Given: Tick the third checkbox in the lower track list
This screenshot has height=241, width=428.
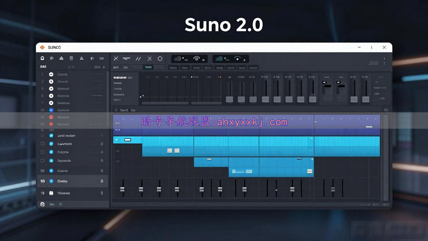Looking at the screenshot, I should click(x=42, y=152).
